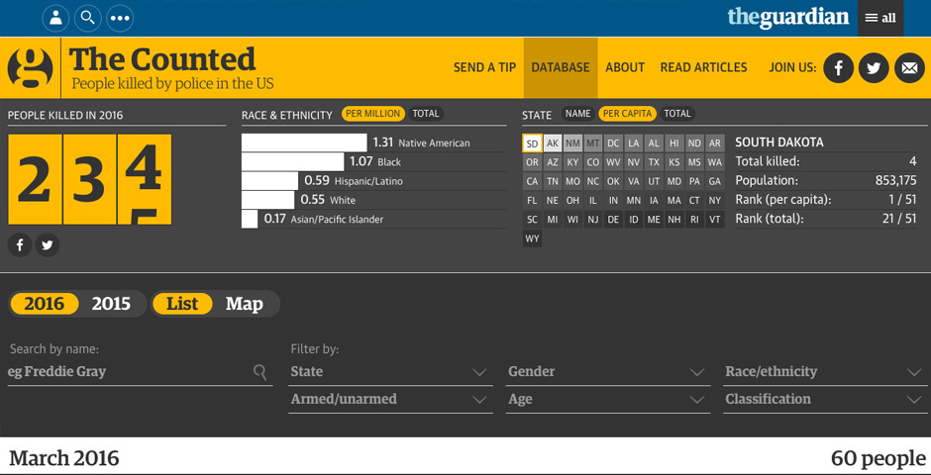The width and height of the screenshot is (931, 475).
Task: Click the search by name field
Action: [x=140, y=372]
